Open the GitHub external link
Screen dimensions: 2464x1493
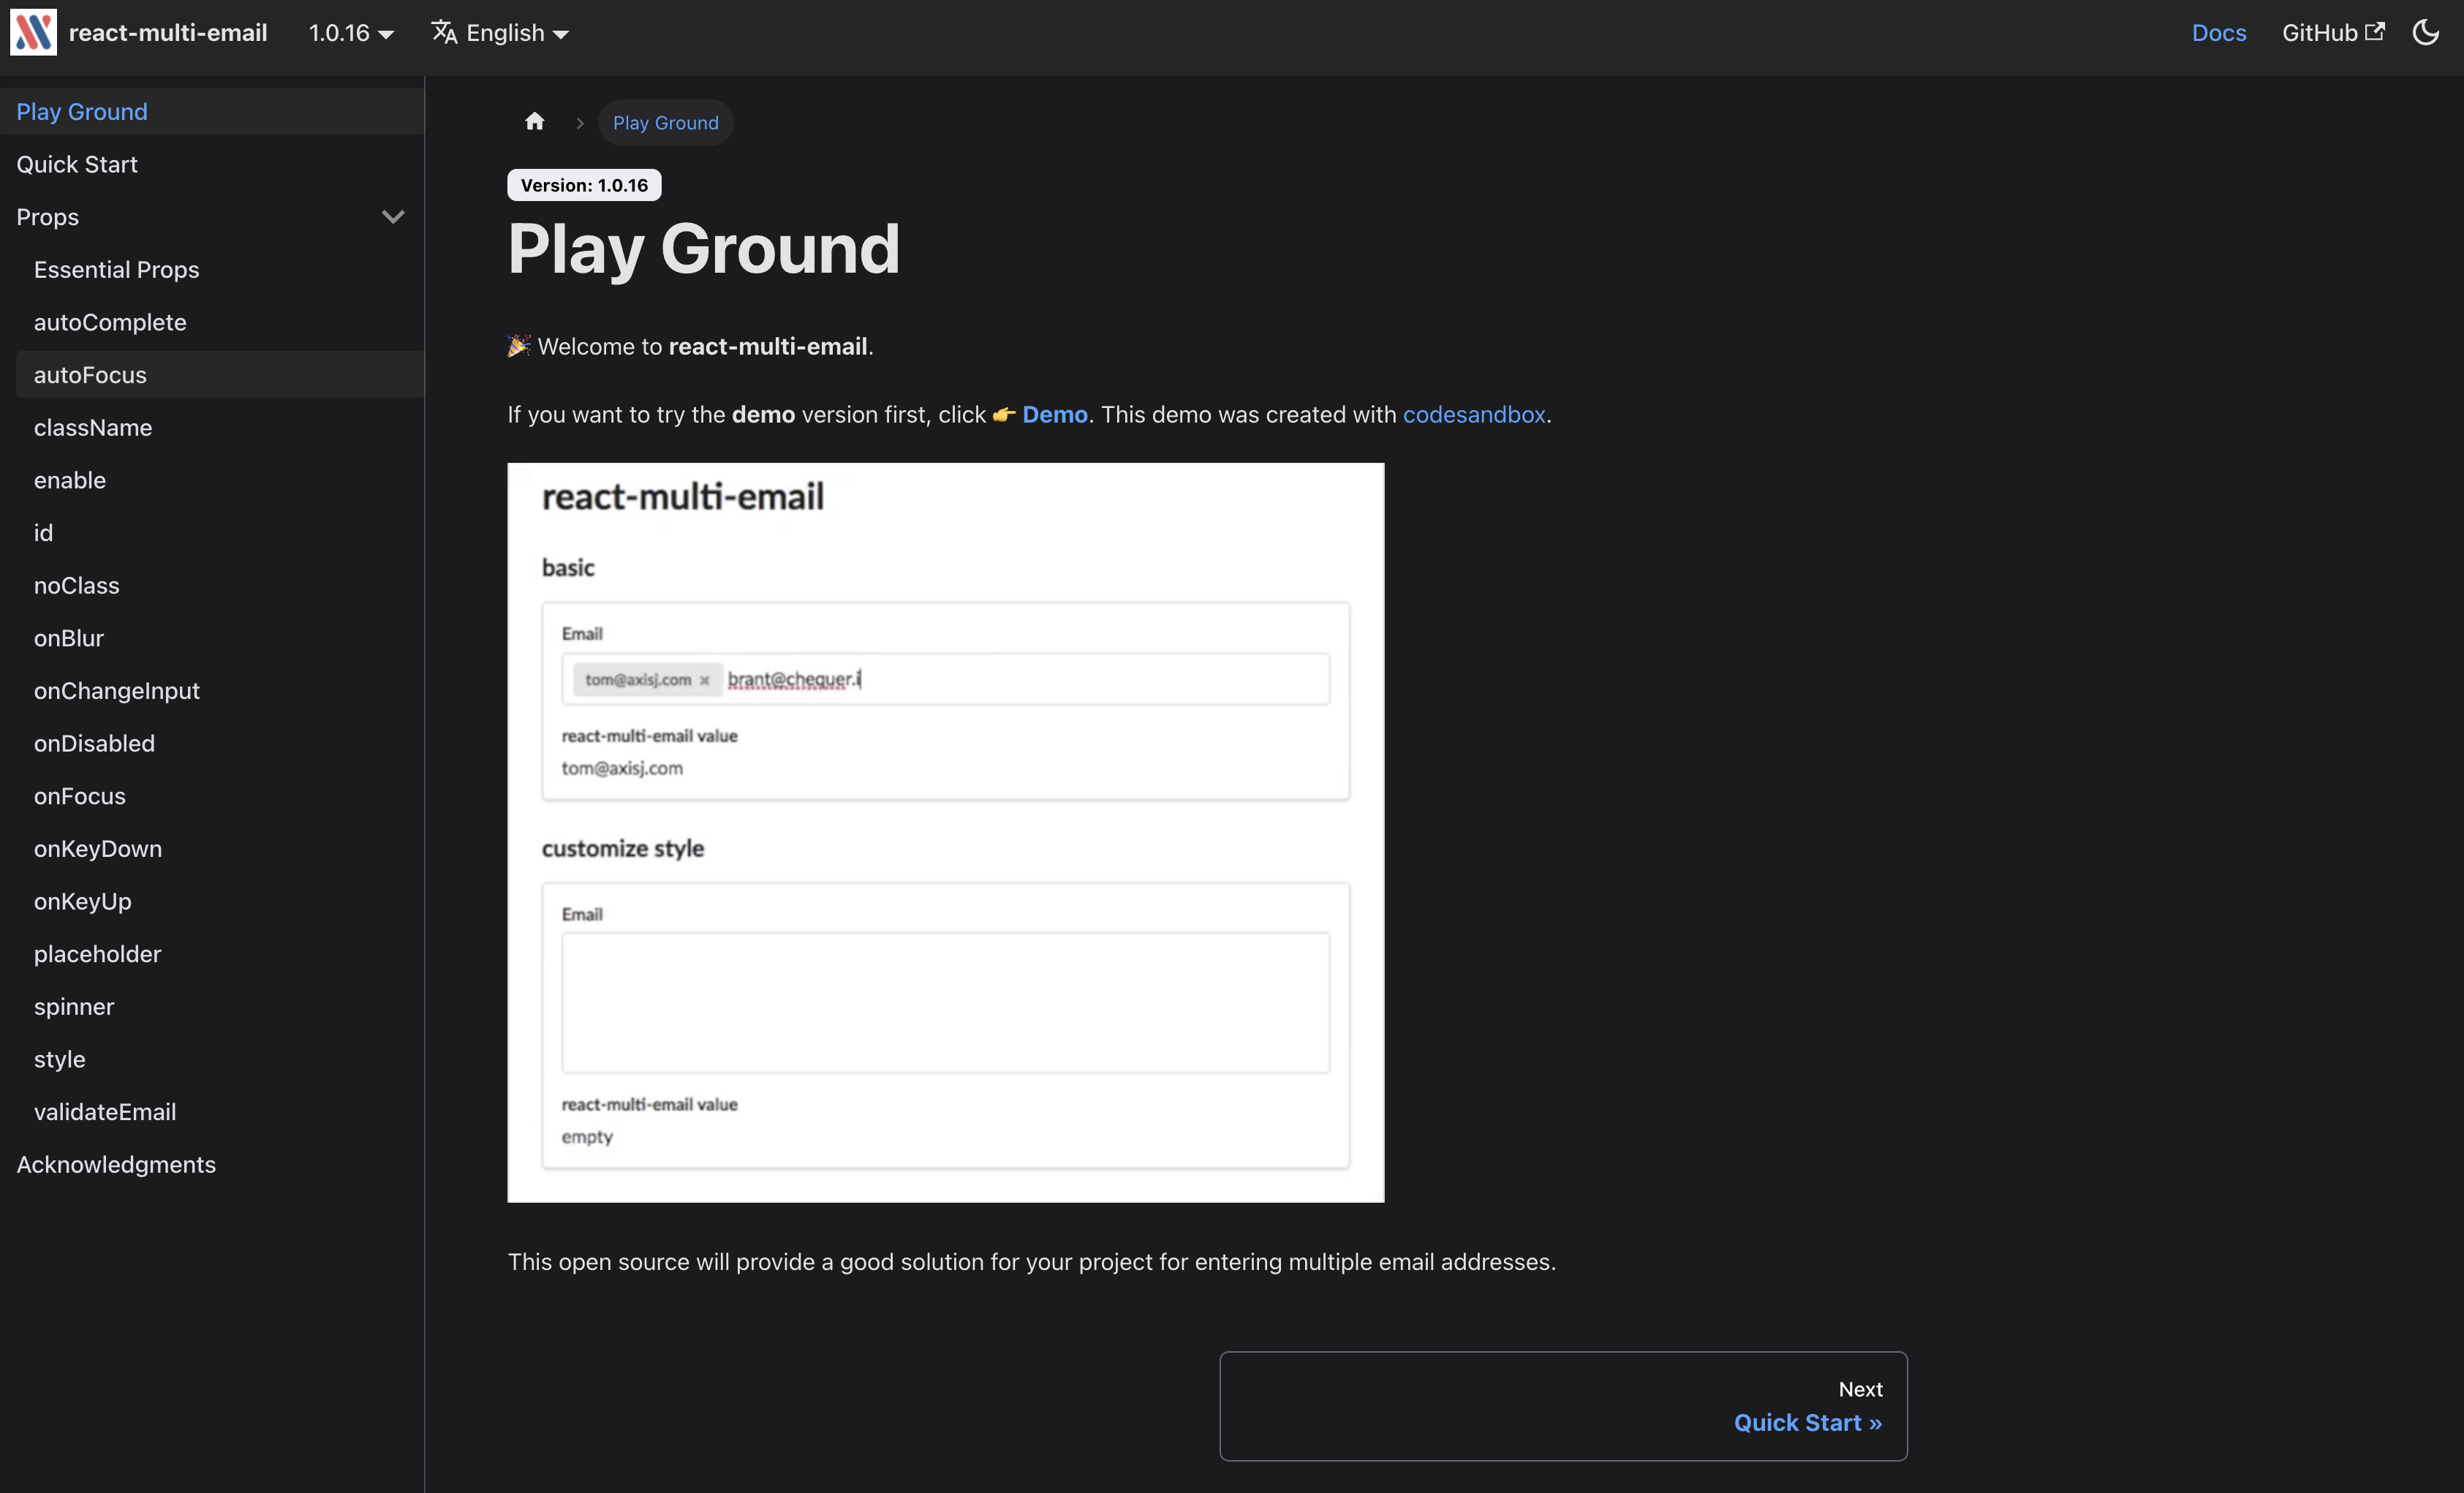2332,33
